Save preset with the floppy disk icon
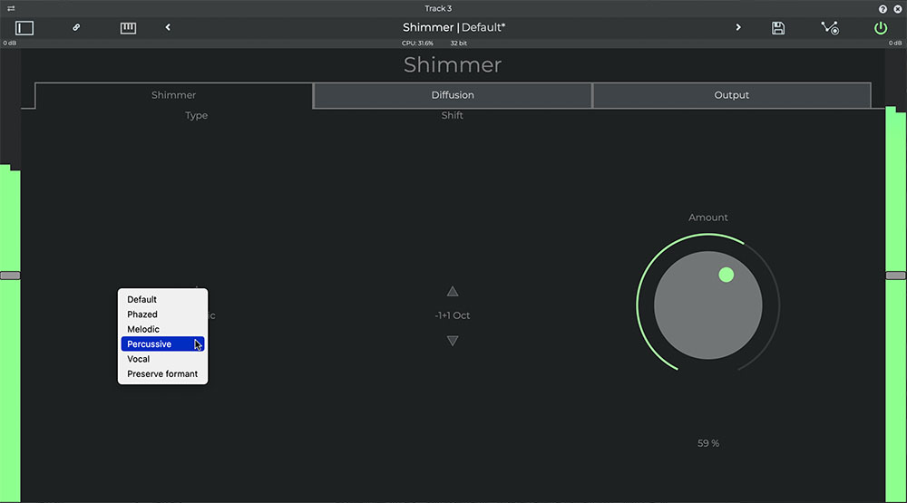 [778, 28]
